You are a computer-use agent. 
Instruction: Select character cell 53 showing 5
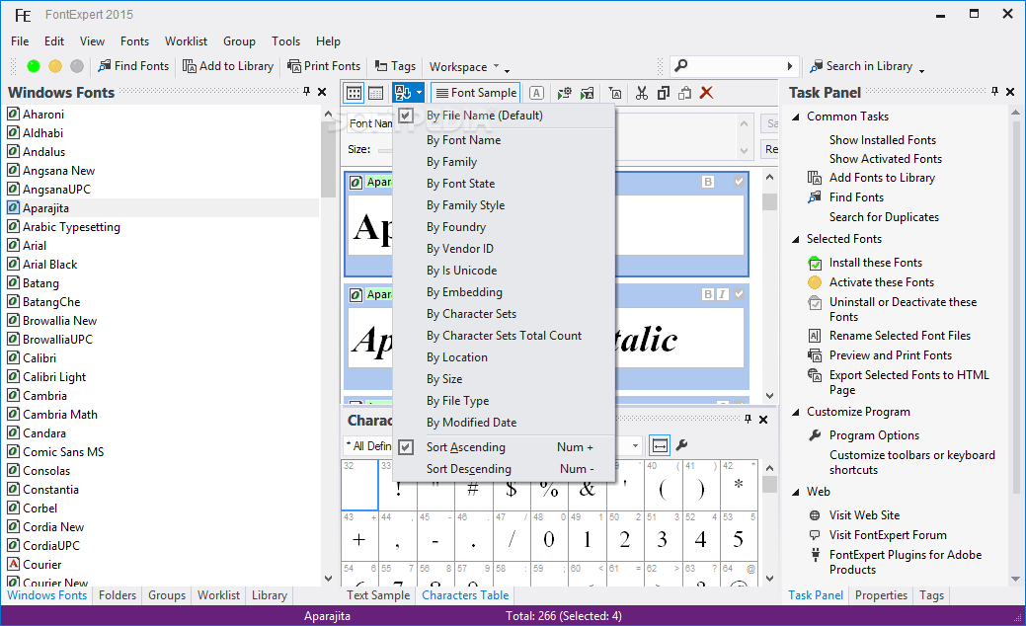click(739, 535)
